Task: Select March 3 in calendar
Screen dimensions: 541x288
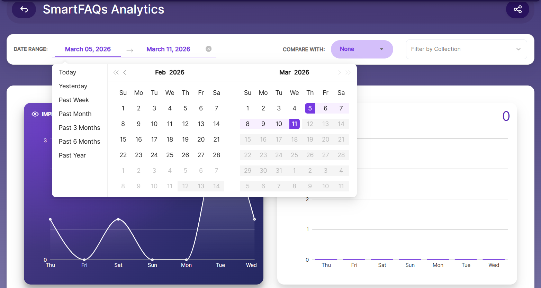Action: tap(279, 108)
